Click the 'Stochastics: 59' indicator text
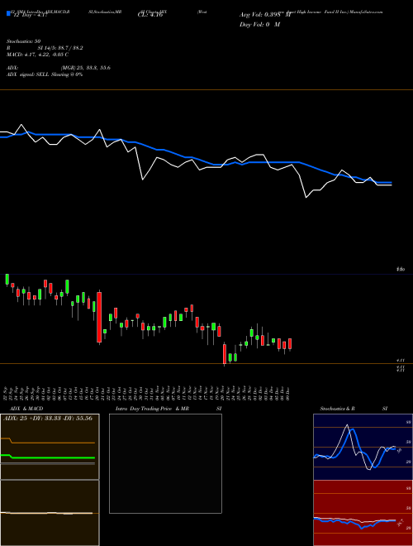This screenshot has height=546, width=413. (24, 41)
